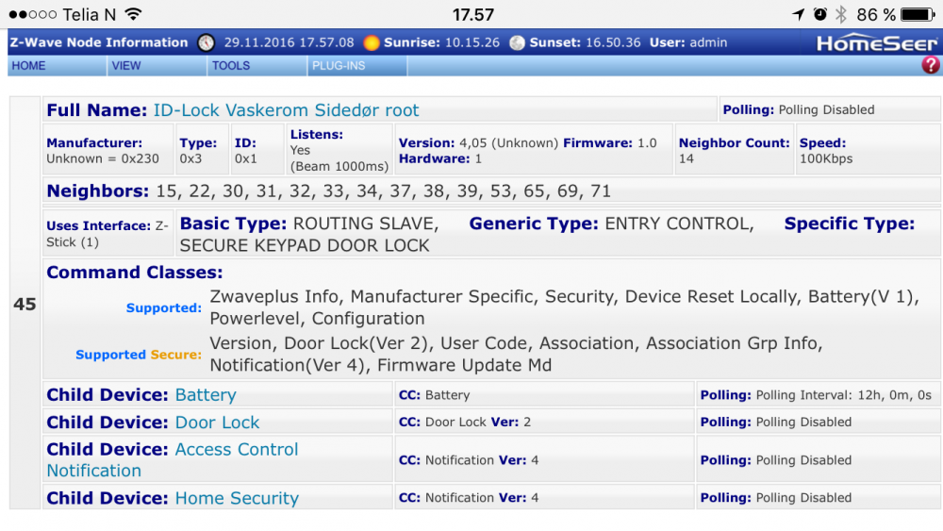
Task: Open the Door Lock child device link
Action: pyautogui.click(x=217, y=423)
